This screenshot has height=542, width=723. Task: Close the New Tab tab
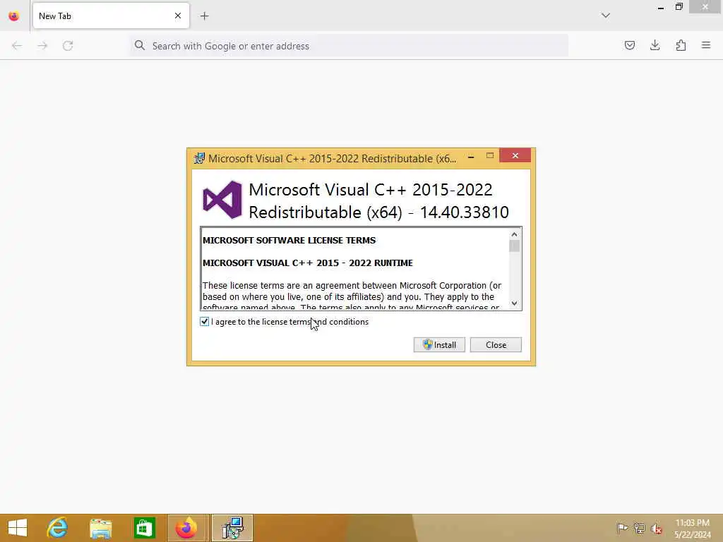[177, 16]
